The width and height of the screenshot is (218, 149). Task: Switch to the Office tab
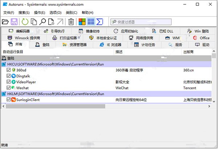[x=201, y=38]
